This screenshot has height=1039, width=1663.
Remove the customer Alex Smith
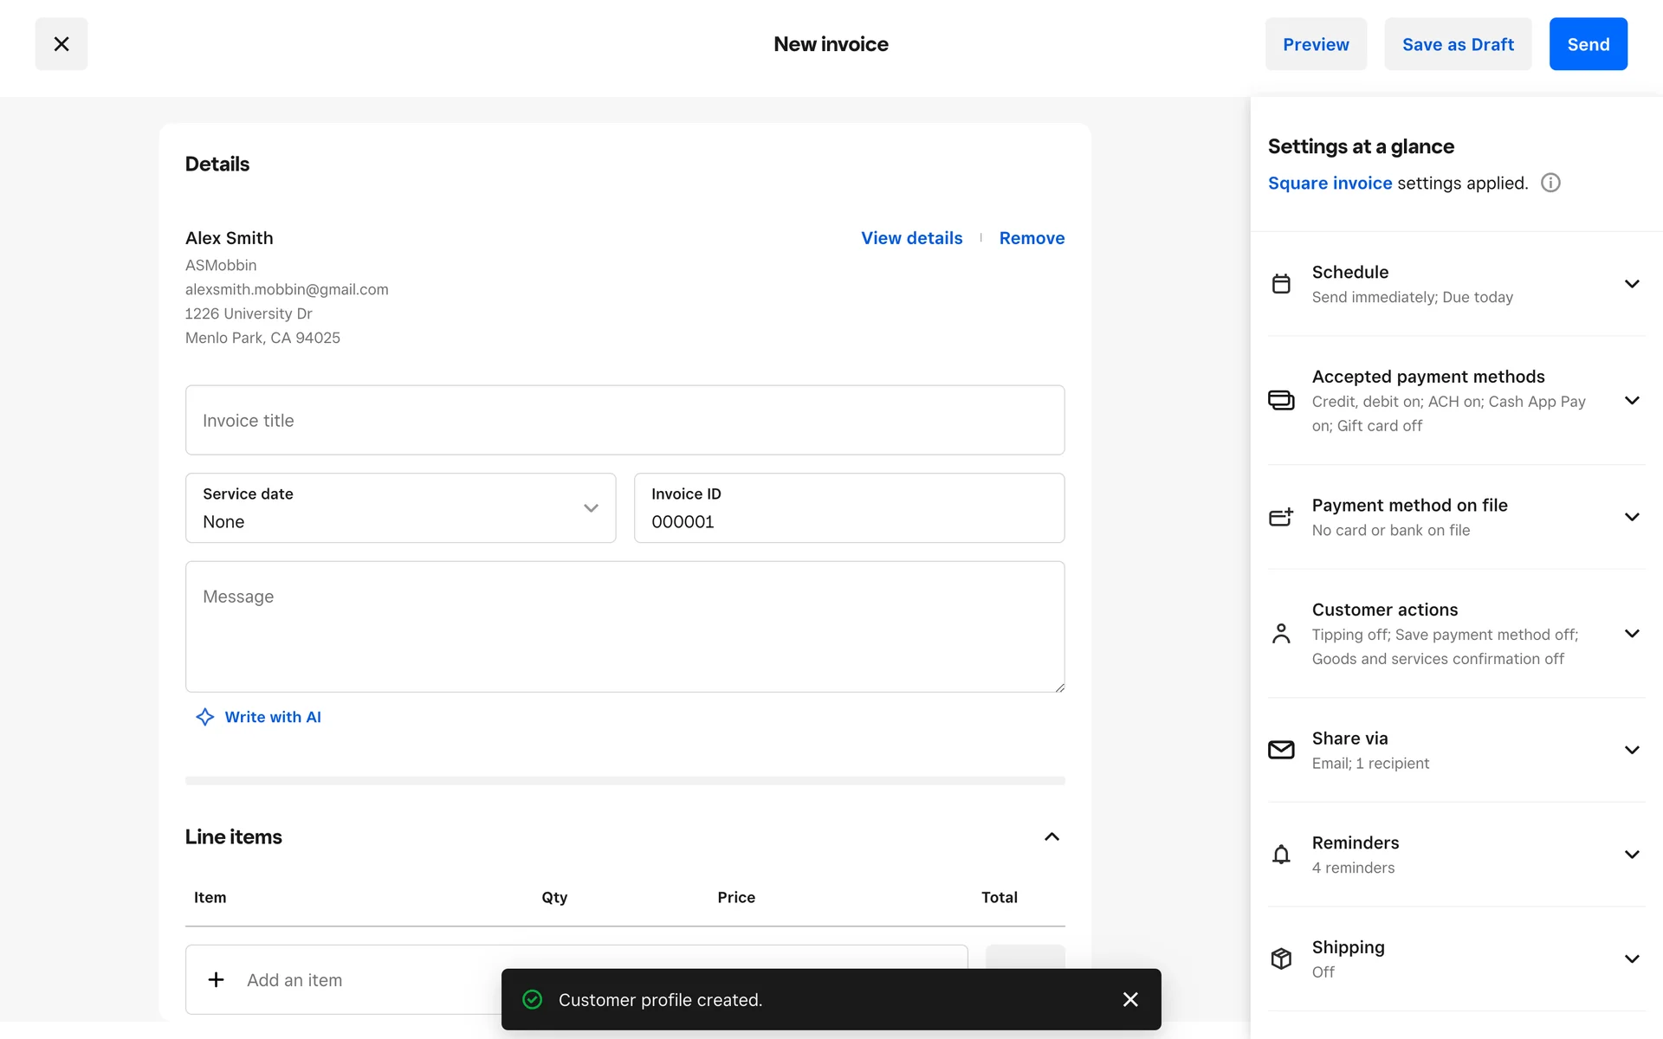click(1032, 238)
